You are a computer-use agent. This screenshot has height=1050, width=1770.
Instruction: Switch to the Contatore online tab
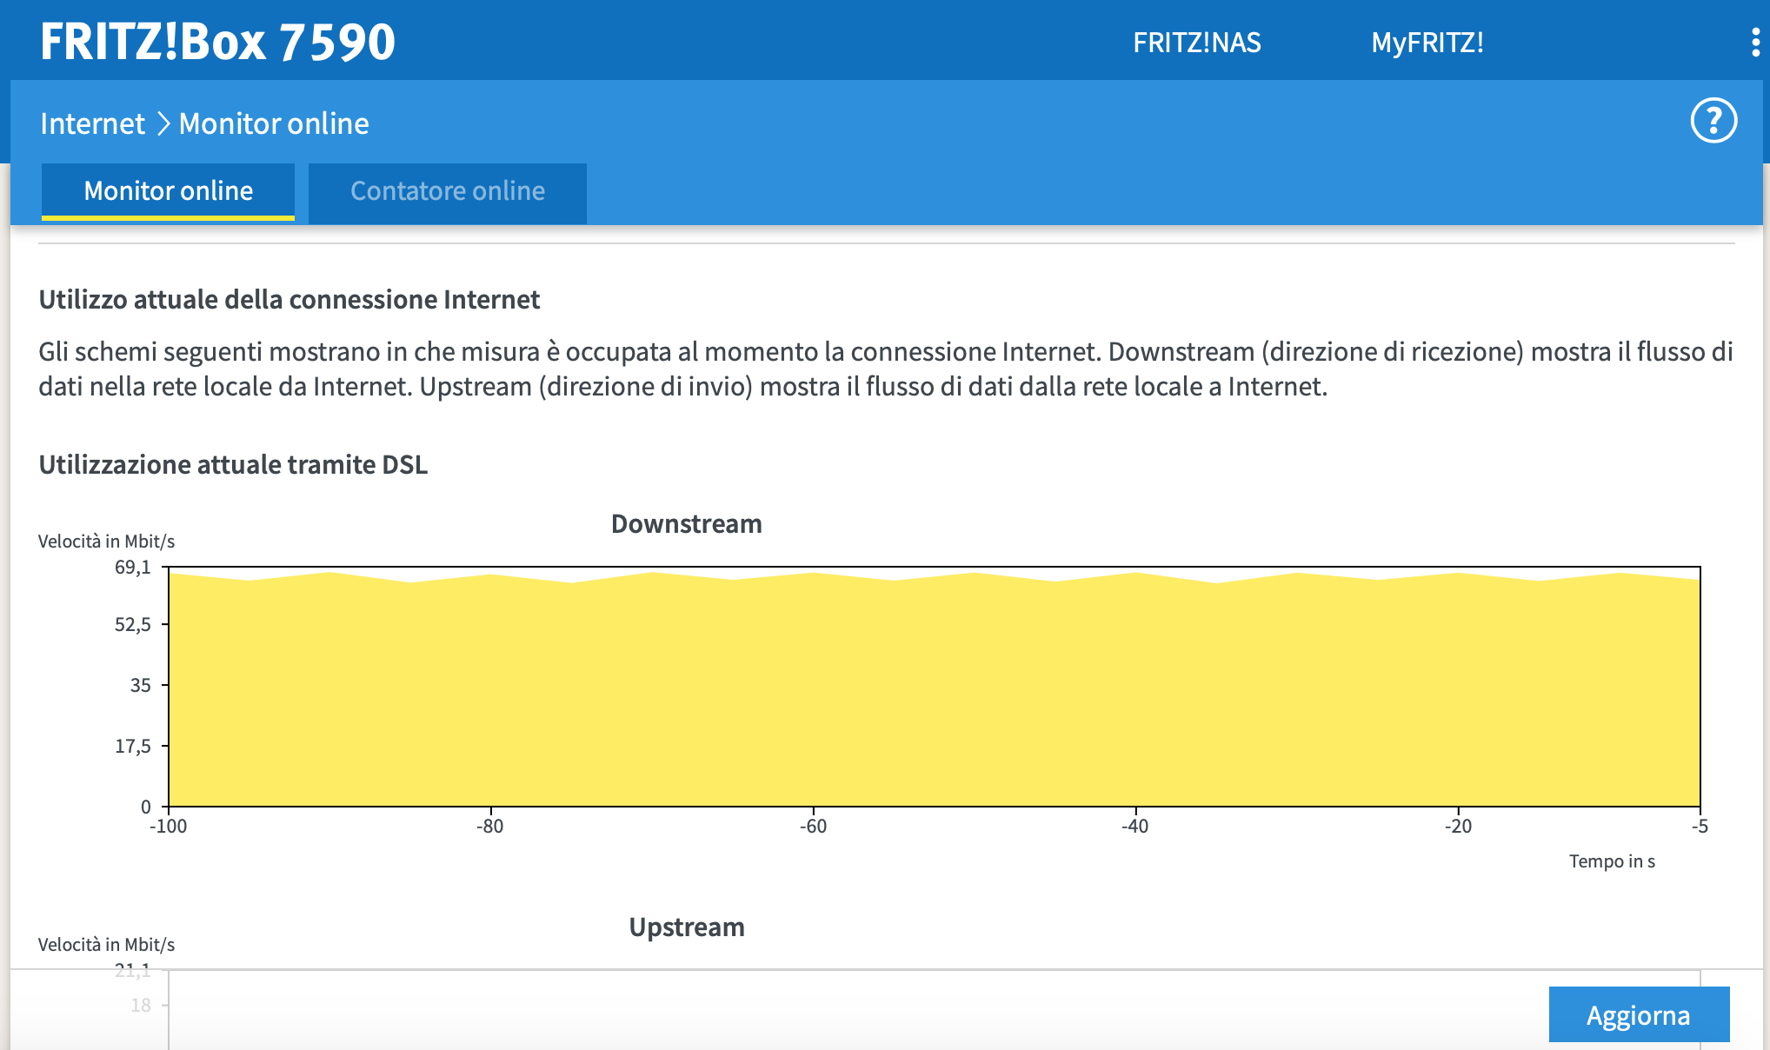(x=448, y=192)
